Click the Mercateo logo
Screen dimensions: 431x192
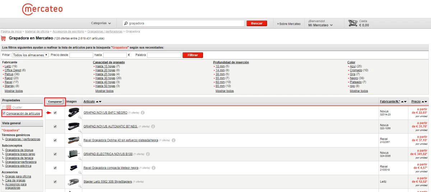42,9
